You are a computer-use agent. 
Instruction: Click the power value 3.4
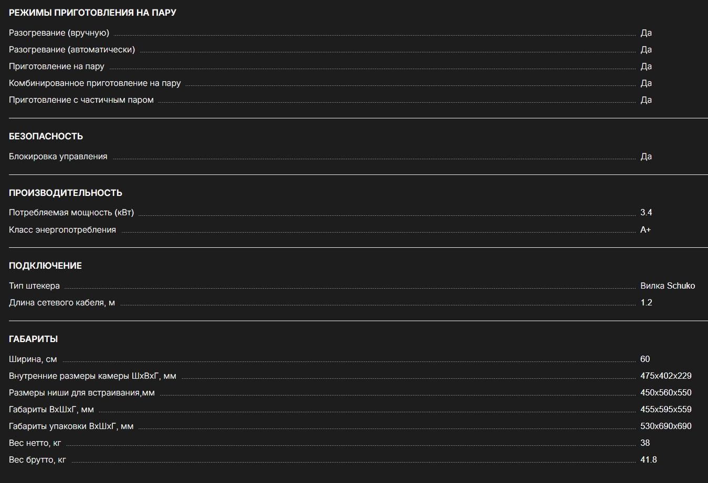point(646,213)
